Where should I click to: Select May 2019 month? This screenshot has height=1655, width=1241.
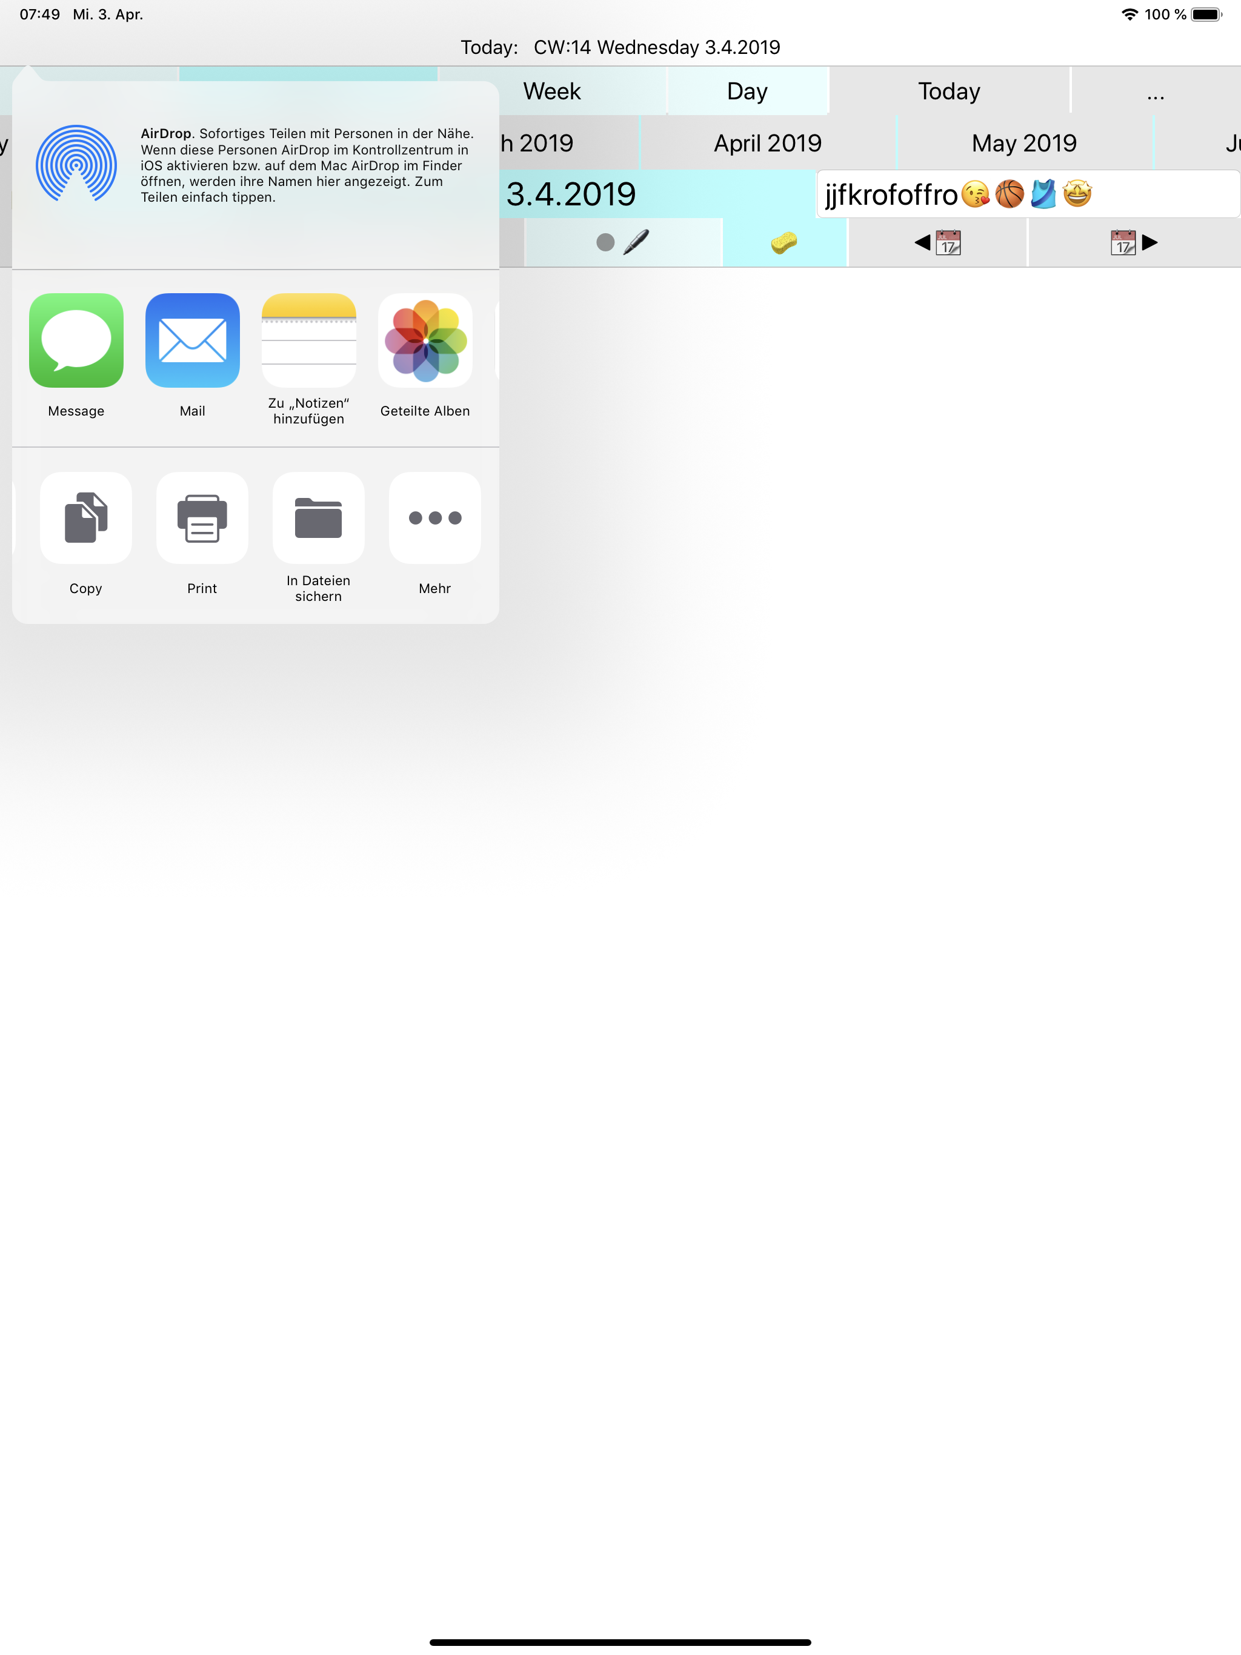coord(1025,143)
